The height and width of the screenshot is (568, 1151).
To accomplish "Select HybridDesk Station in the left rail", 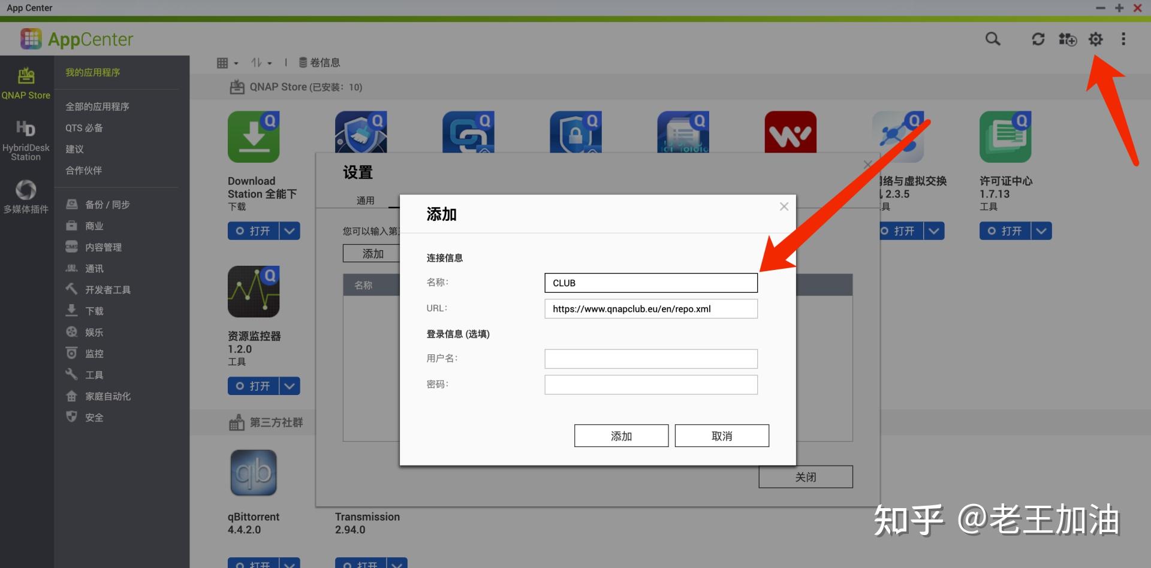I will point(26,141).
